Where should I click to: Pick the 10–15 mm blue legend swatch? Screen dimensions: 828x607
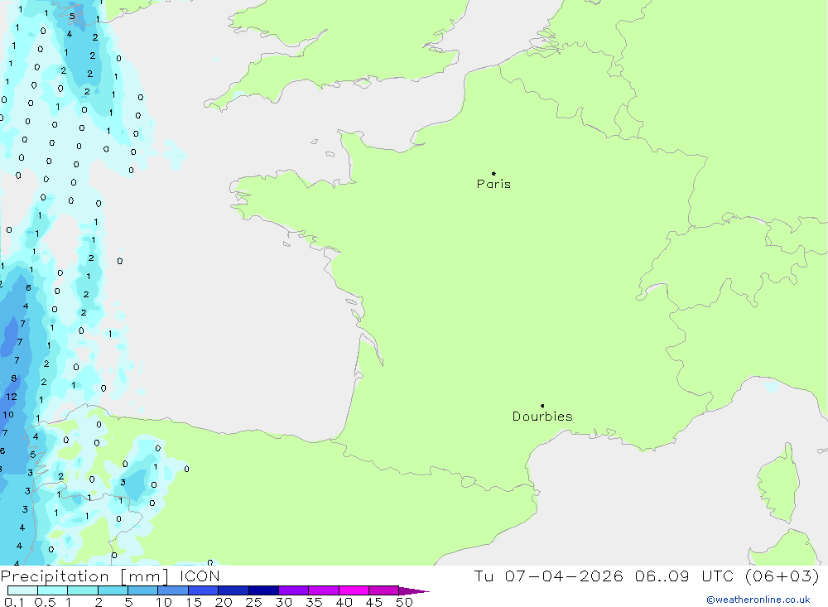click(x=173, y=590)
